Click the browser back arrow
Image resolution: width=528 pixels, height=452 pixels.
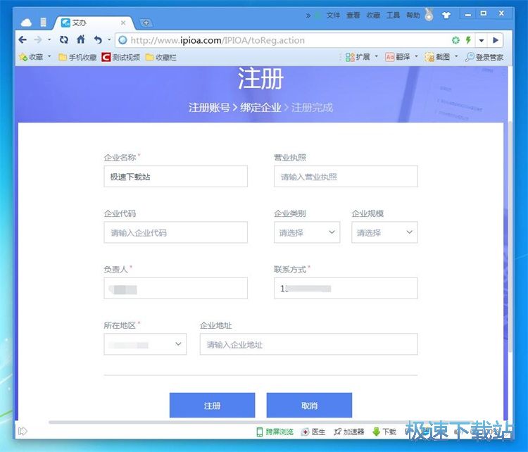23,40
